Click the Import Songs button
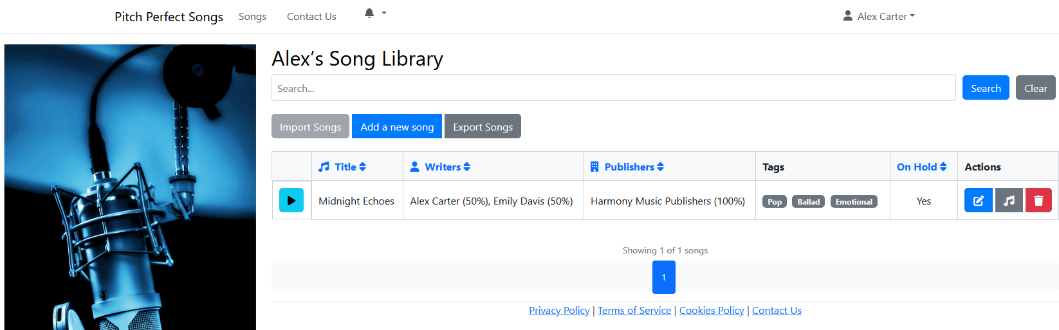This screenshot has width=1059, height=330. coord(310,127)
